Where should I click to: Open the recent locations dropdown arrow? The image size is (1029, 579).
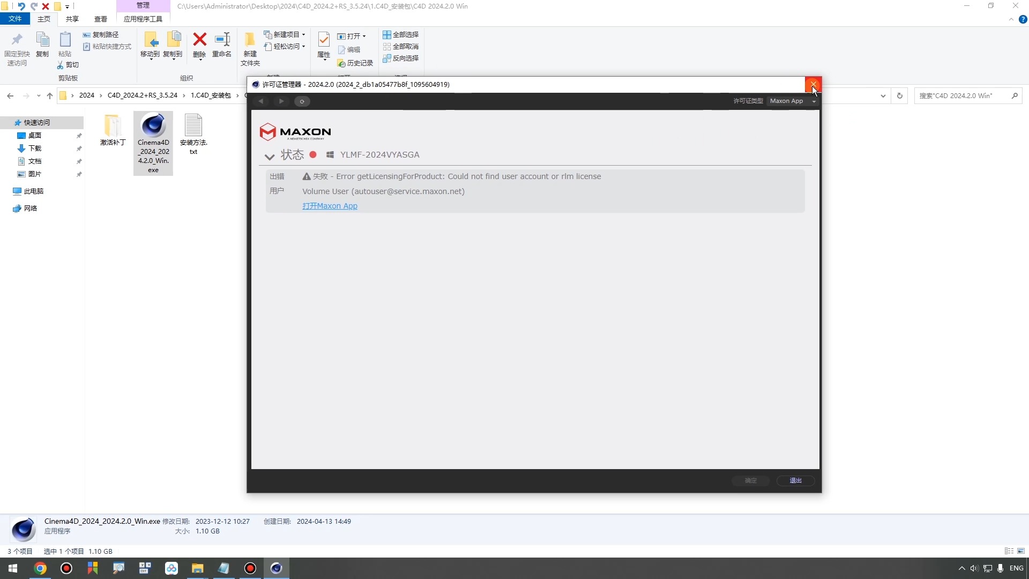39,96
